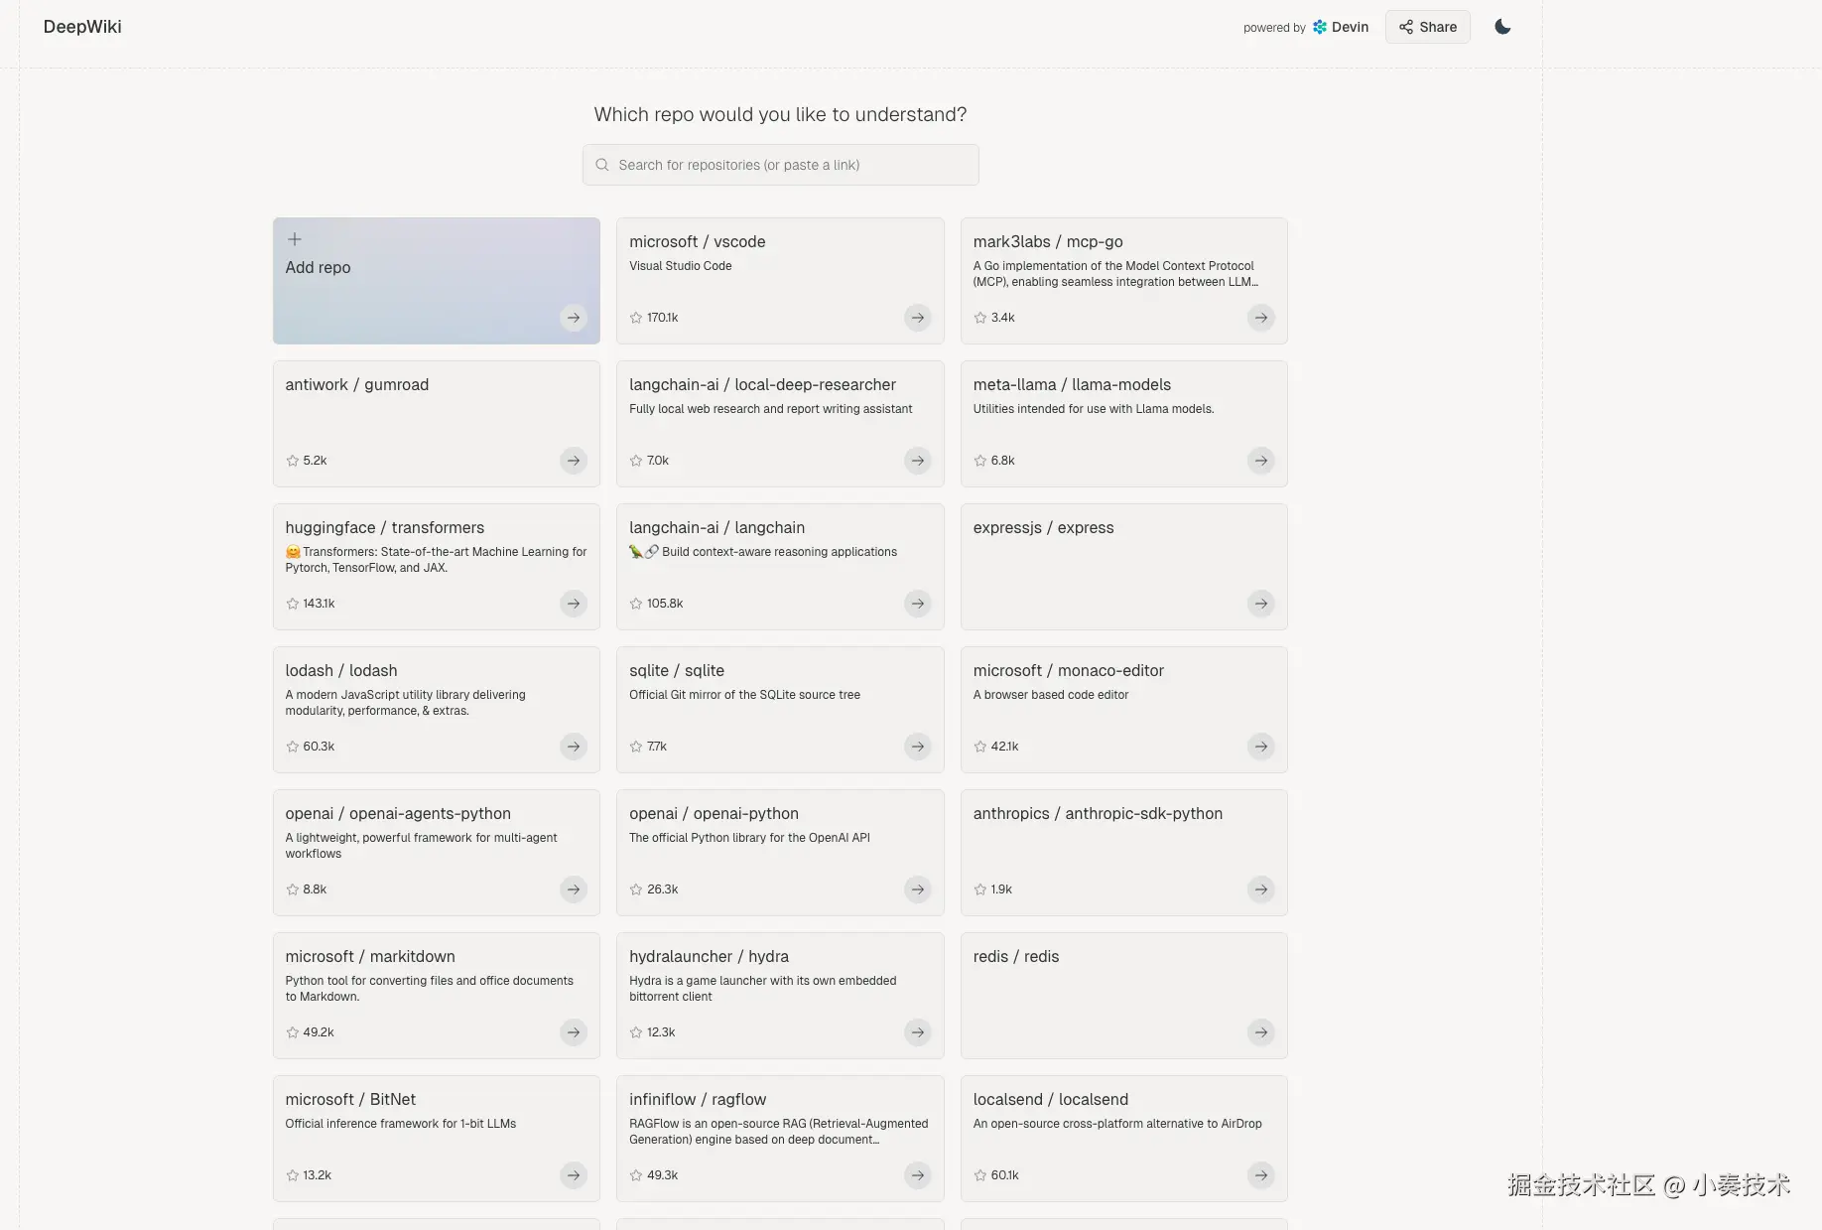Select the openai / openai-python card title
1822x1230 pixels.
pyautogui.click(x=714, y=814)
